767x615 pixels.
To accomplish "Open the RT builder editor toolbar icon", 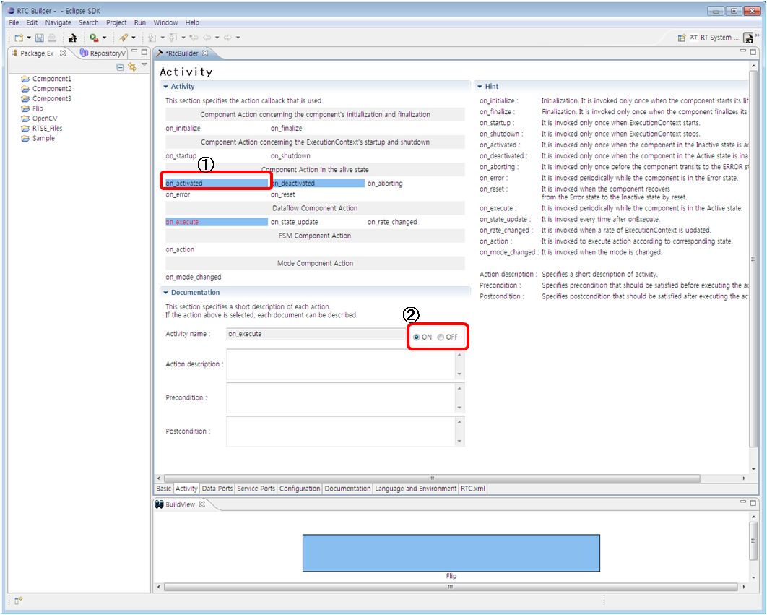I will 73,38.
